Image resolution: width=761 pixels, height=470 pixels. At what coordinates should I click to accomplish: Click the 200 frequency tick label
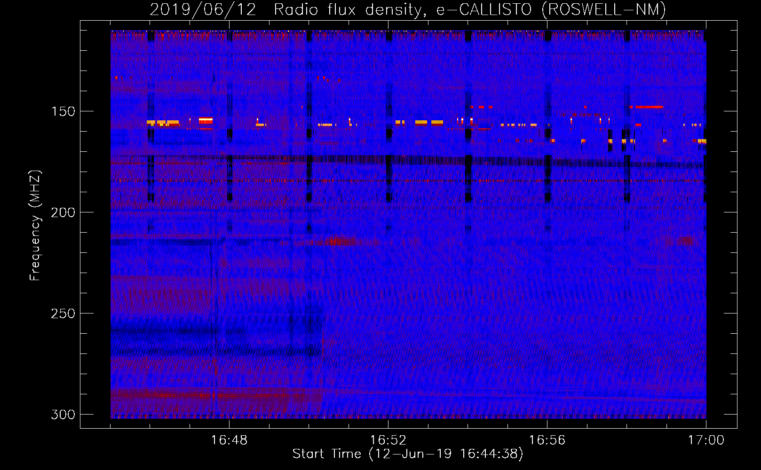63,212
